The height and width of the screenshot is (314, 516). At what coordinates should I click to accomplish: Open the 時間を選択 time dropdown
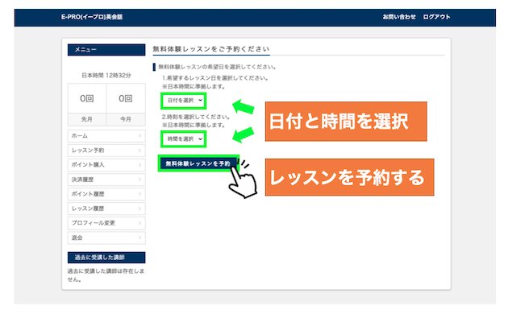[x=184, y=139]
